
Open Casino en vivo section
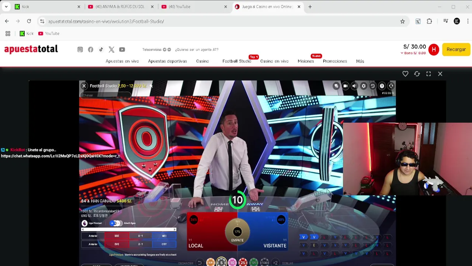[x=274, y=61]
